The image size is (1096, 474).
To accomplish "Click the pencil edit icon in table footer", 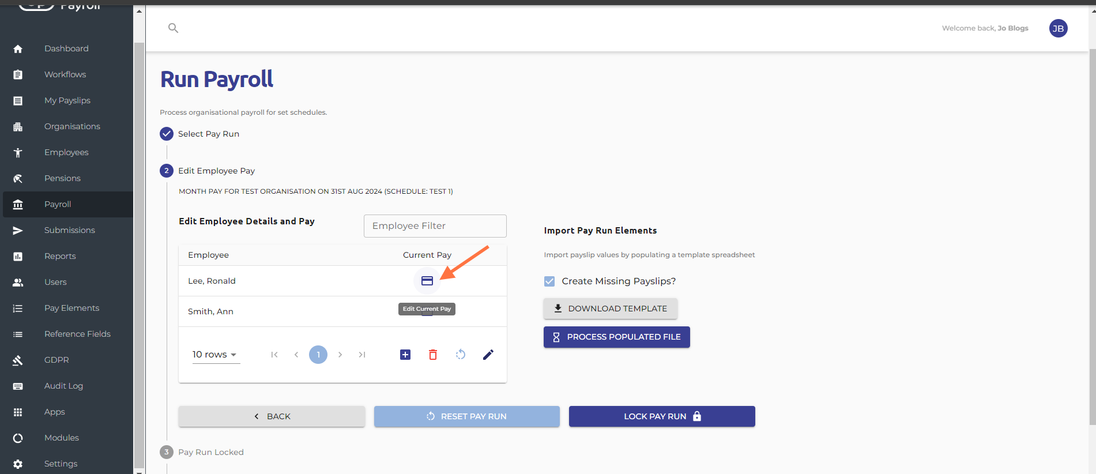I will click(x=488, y=355).
